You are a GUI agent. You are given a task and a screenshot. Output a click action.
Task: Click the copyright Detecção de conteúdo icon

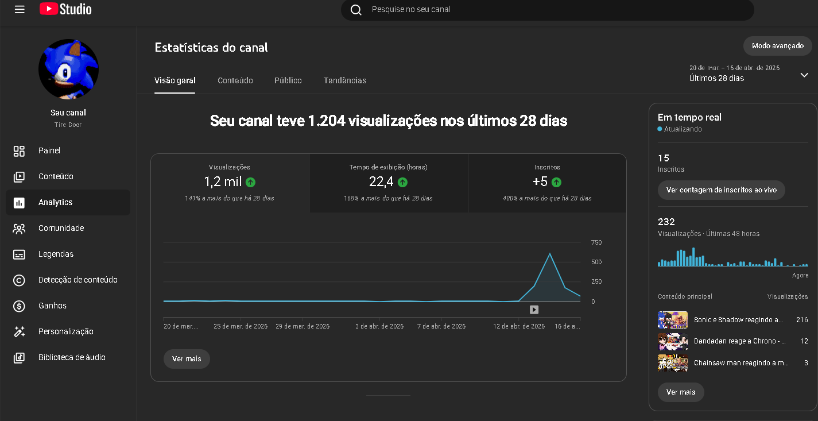click(19, 280)
